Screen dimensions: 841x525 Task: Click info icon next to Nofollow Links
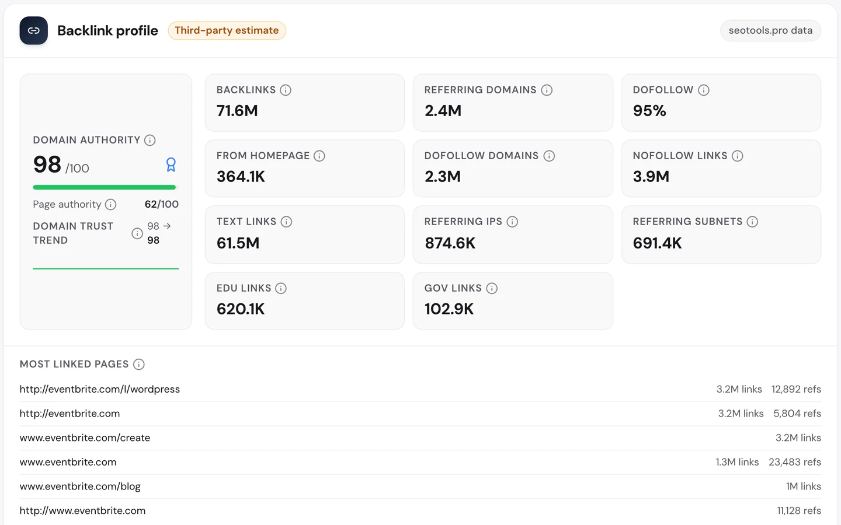coord(738,156)
